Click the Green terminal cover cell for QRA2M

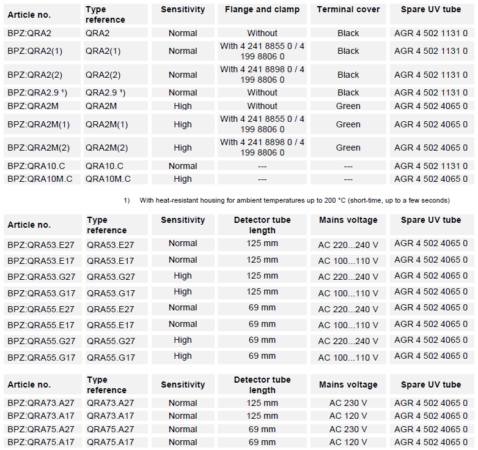[348, 106]
